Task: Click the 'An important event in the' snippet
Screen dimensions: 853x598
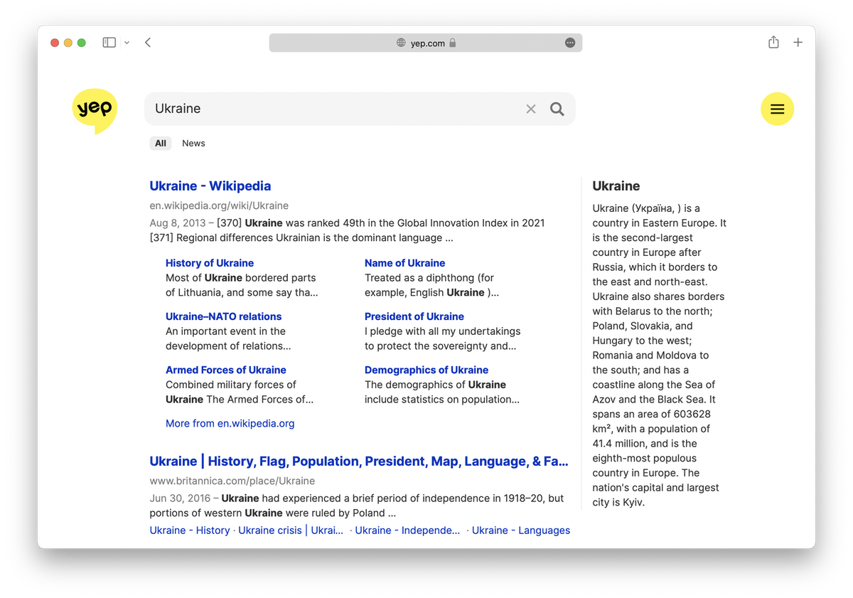Action: tap(226, 331)
